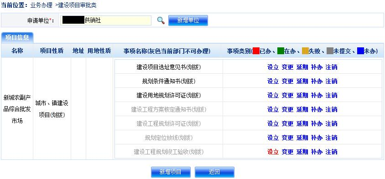The width and height of the screenshot is (385, 179).
Task: Click the grayed item 建设工程规划许可证(划拨)
Action: pyautogui.click(x=169, y=123)
